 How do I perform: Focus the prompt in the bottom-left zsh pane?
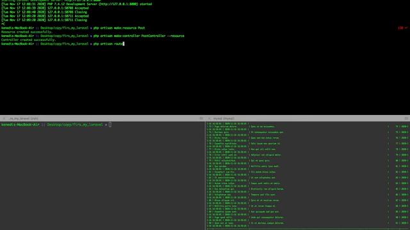(x=56, y=125)
